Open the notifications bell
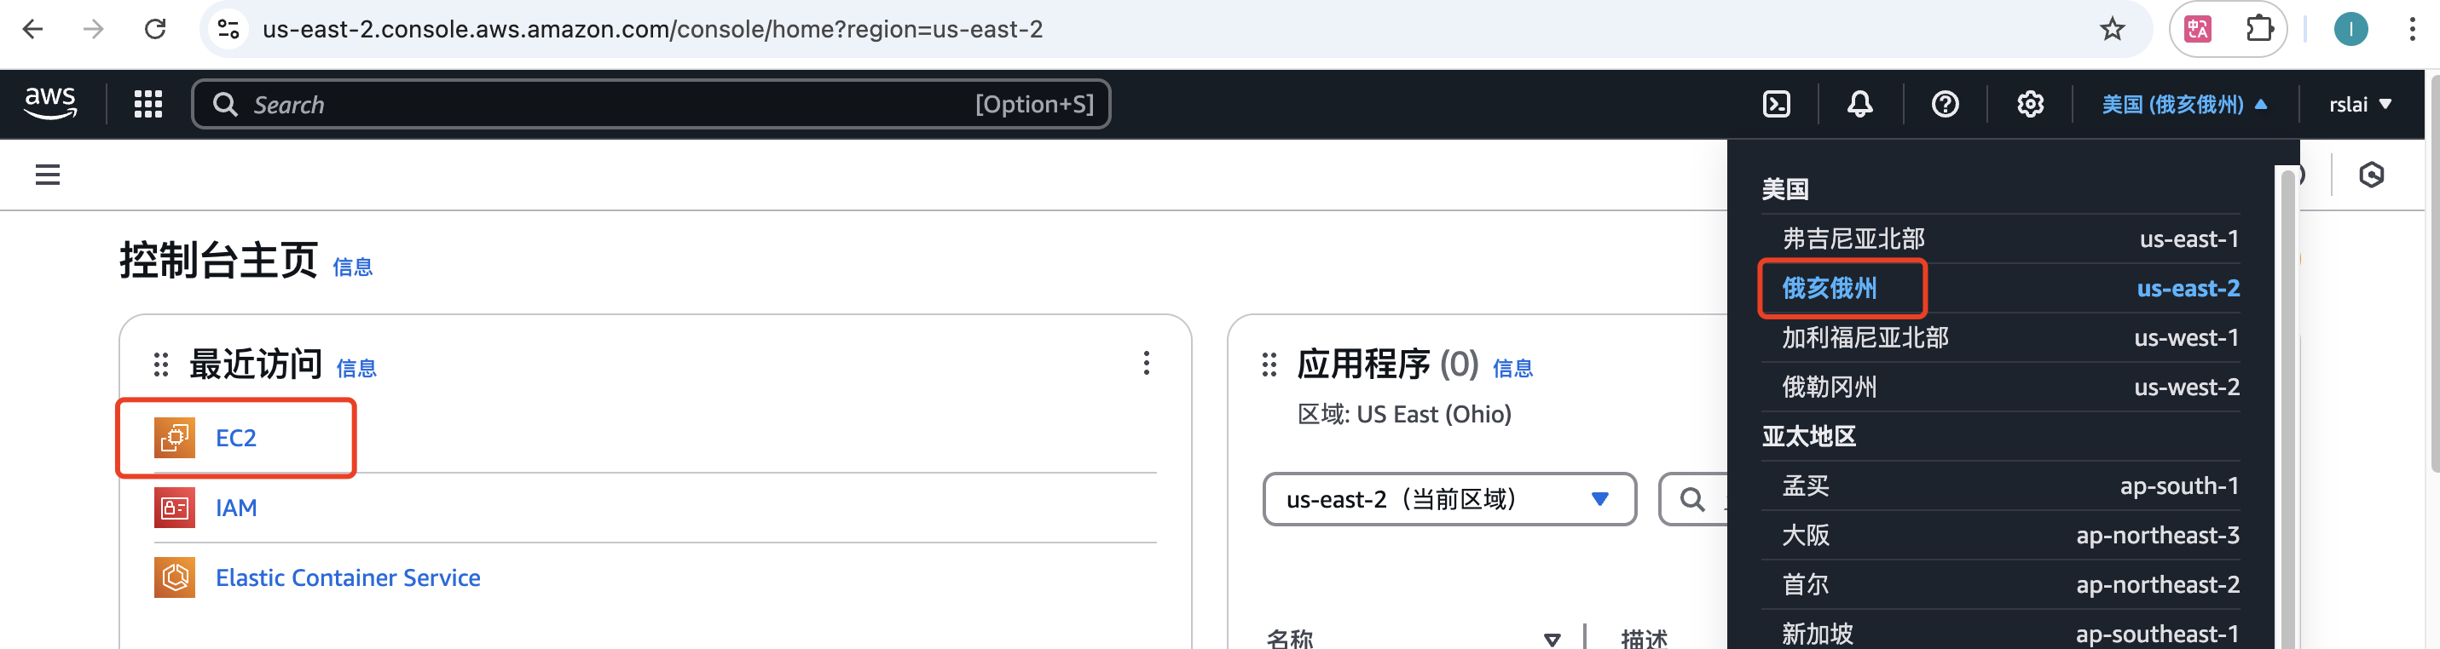The image size is (2440, 649). [x=1859, y=104]
